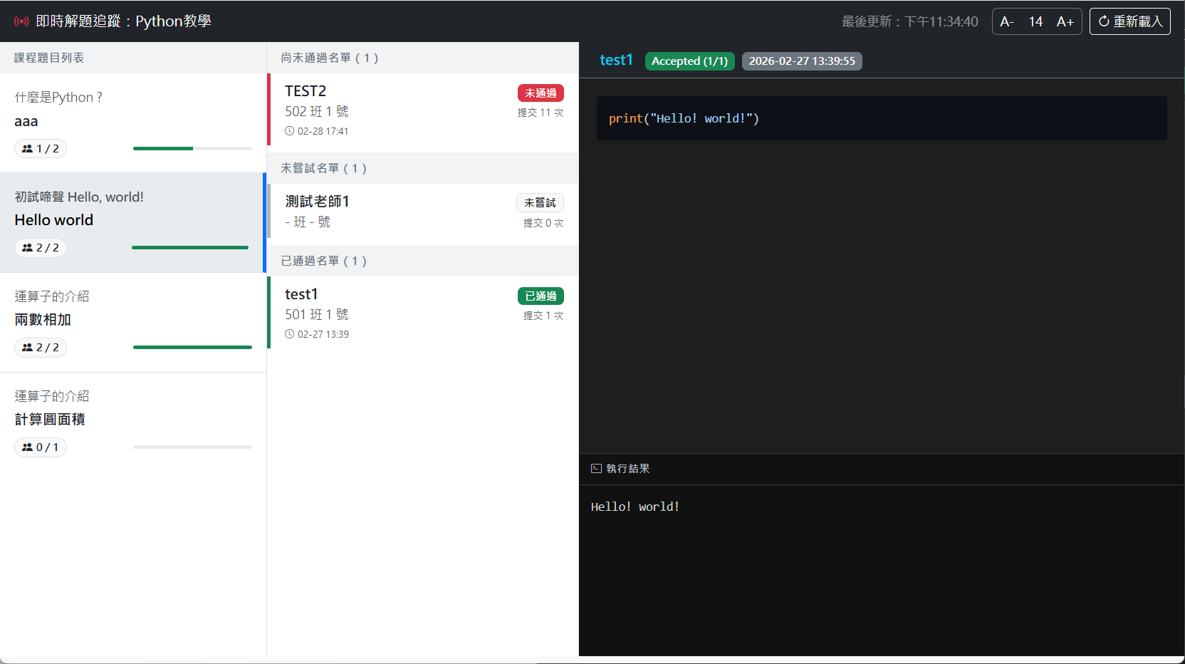Select student TEST2 submission card
The width and height of the screenshot is (1185, 664).
[423, 112]
